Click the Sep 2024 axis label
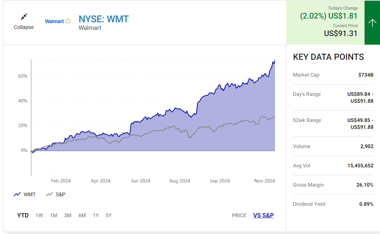Screen dimensions: 380x234 tap(220, 181)
